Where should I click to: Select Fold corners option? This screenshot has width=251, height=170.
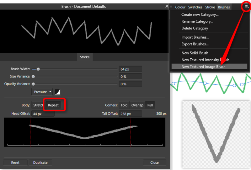[x=124, y=105]
